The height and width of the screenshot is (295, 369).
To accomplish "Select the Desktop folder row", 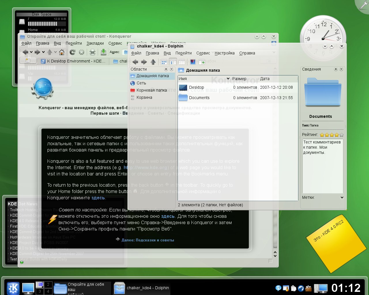I will coord(238,87).
